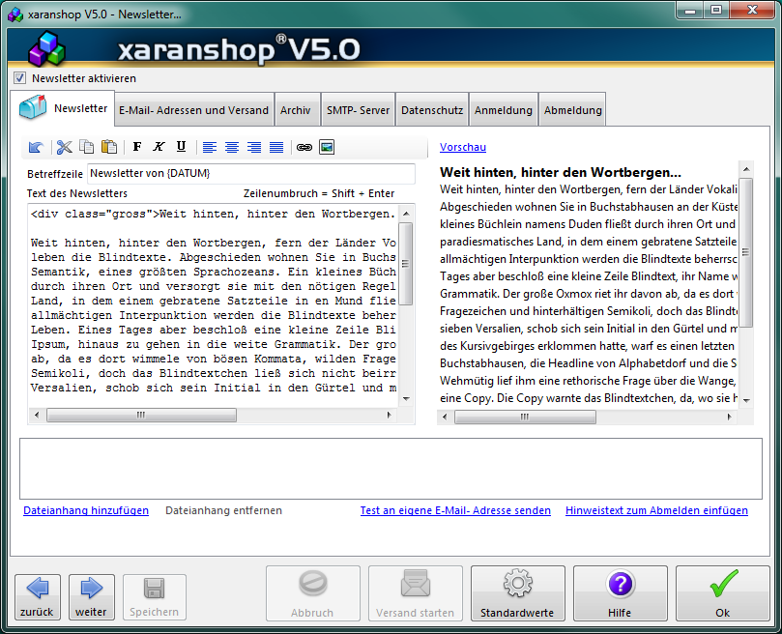Toggle the Newsletter aktivieren checkbox
The height and width of the screenshot is (634, 782).
[20, 78]
